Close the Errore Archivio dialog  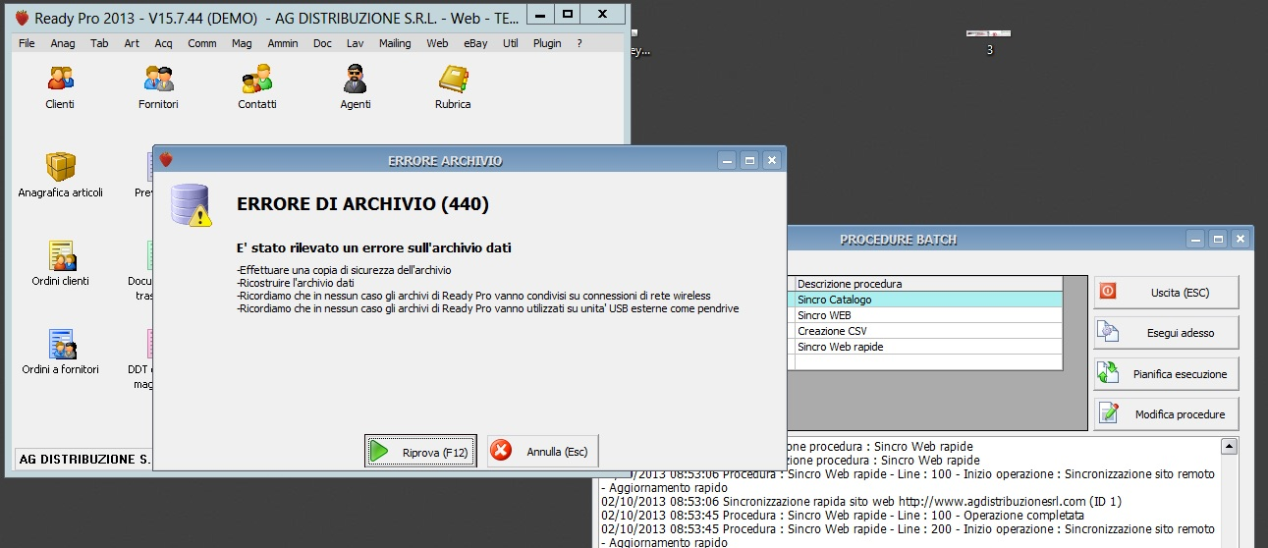(x=772, y=159)
